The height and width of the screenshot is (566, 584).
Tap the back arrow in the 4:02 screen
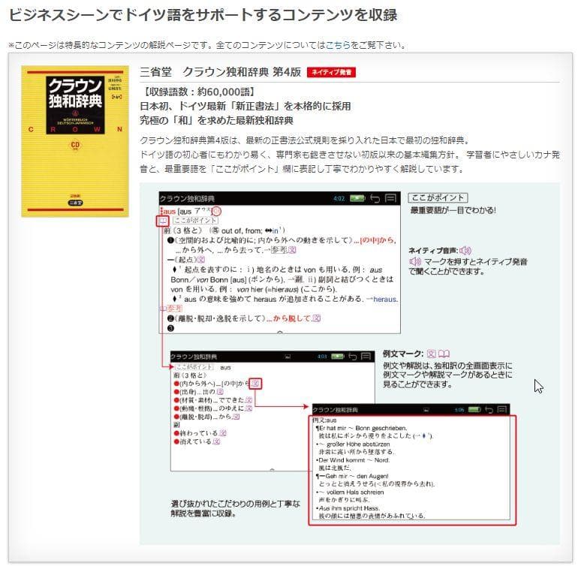pyautogui.click(x=375, y=198)
